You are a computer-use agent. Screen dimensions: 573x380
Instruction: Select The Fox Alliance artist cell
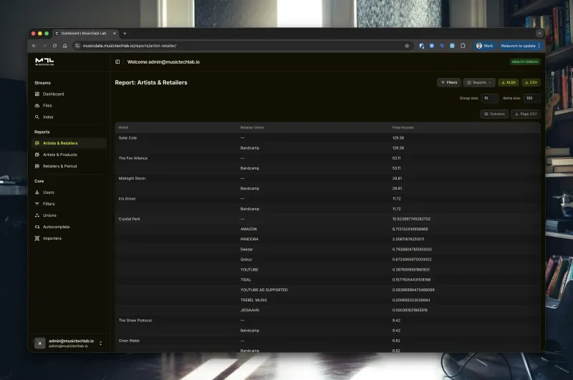tap(133, 158)
